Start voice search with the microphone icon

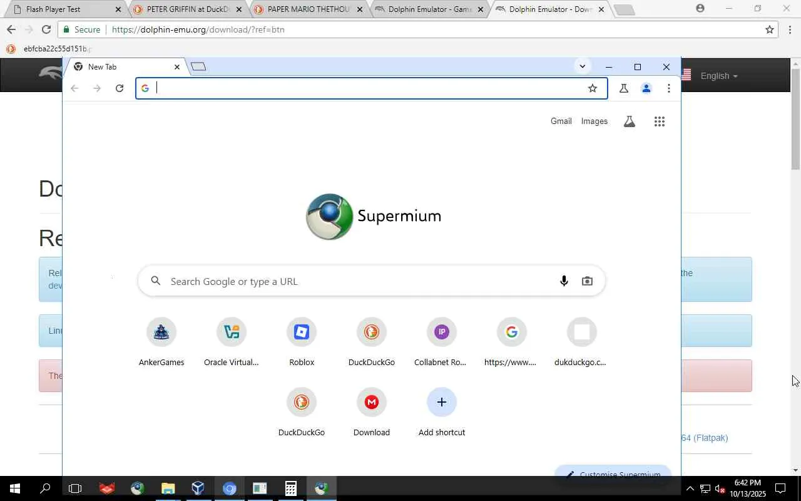click(564, 281)
